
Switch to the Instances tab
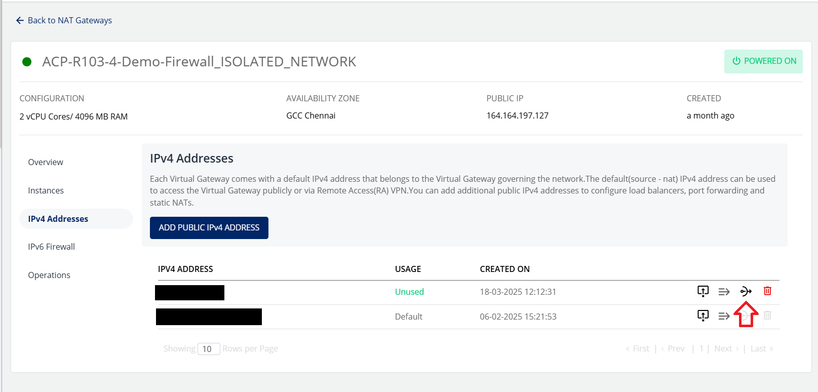click(46, 190)
